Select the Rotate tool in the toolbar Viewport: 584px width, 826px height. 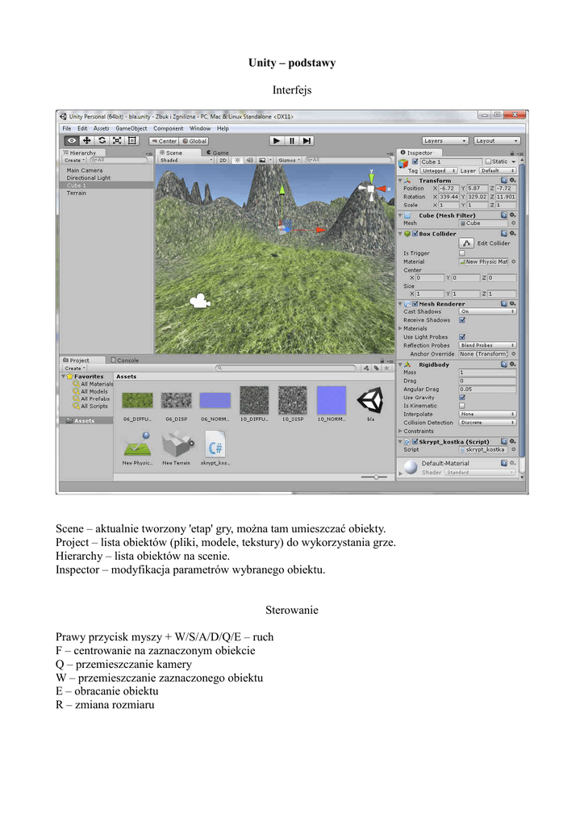click(102, 140)
